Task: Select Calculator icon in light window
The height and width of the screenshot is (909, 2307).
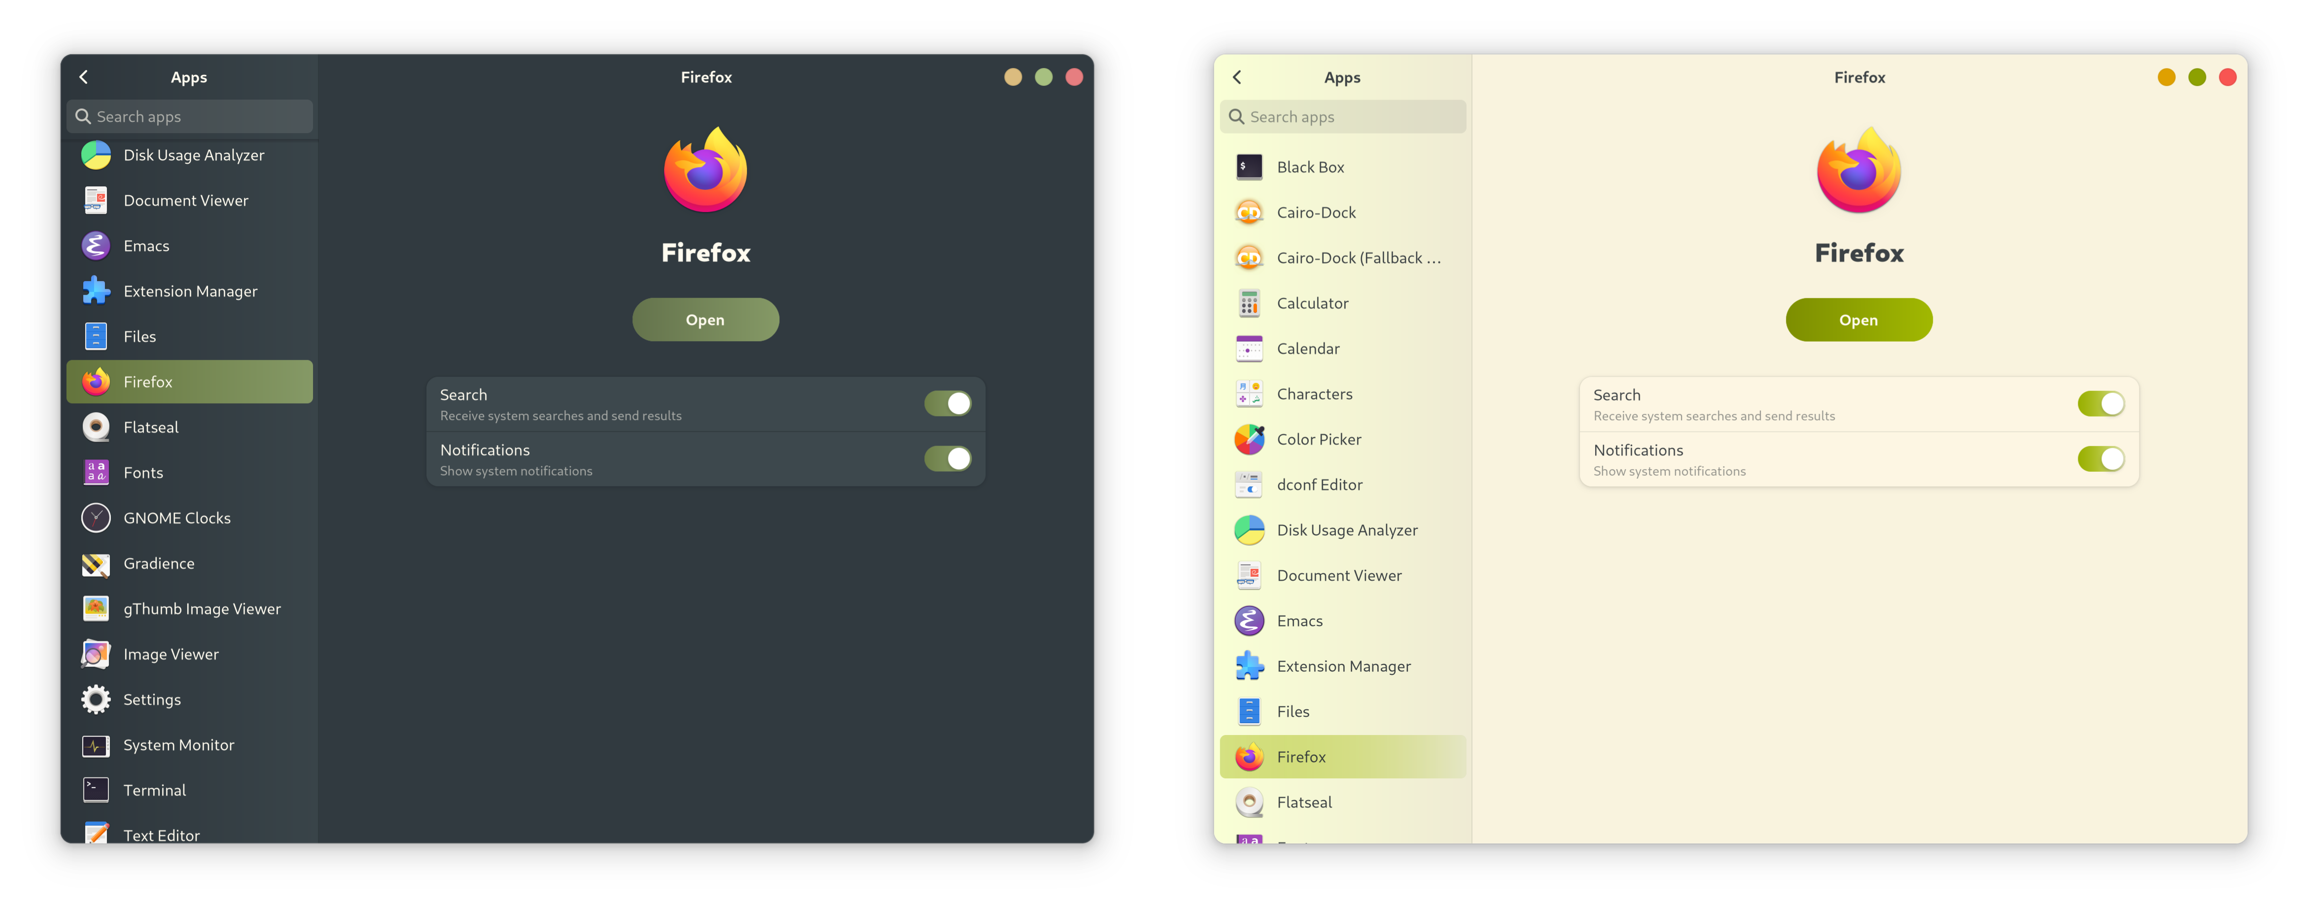Action: (1249, 304)
